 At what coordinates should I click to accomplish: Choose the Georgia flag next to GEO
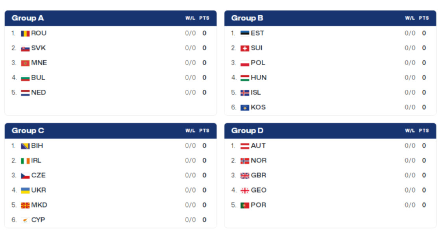(245, 190)
